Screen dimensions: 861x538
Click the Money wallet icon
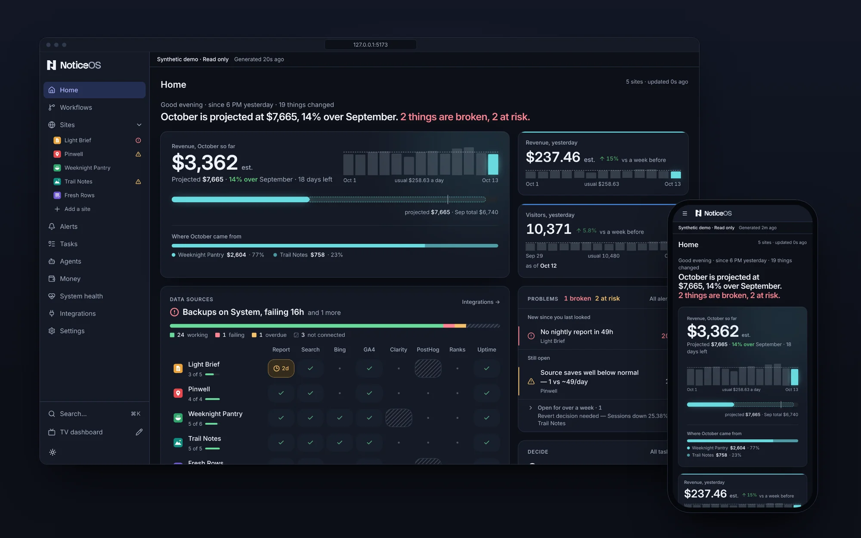point(52,278)
